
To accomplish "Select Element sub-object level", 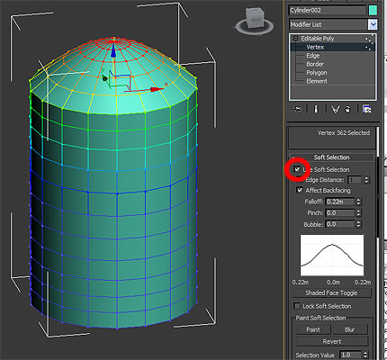I will click(317, 81).
